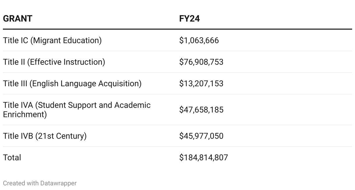The width and height of the screenshot is (355, 190).
Task: Select the Title IVA Student Support label
Action: 77,110
